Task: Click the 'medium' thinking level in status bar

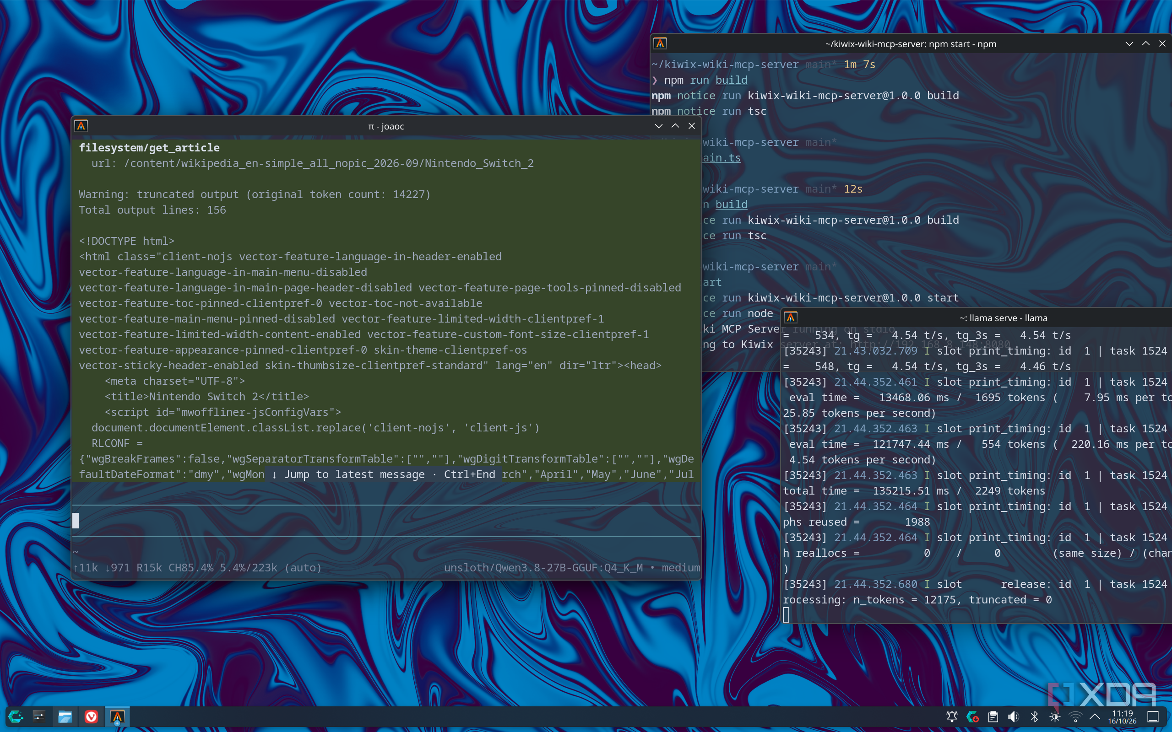Action: (x=681, y=567)
